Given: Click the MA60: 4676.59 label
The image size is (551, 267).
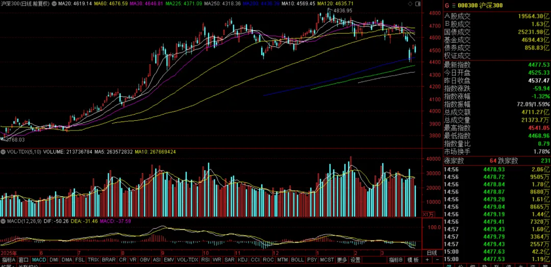Looking at the screenshot, I should click(x=112, y=4).
